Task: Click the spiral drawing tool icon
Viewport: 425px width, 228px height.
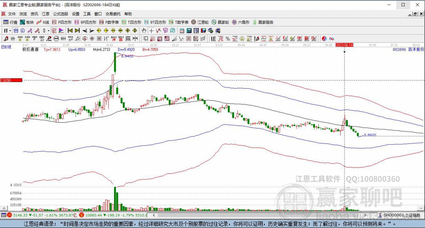Action: [42, 39]
